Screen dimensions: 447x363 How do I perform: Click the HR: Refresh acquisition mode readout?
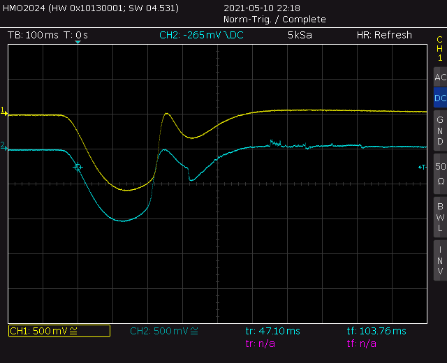(x=384, y=35)
